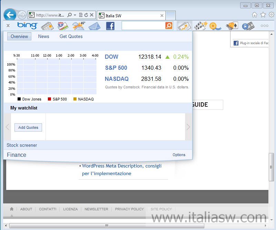Show next watchlist items with the right chevron
276x230 pixels.
pyautogui.click(x=188, y=127)
